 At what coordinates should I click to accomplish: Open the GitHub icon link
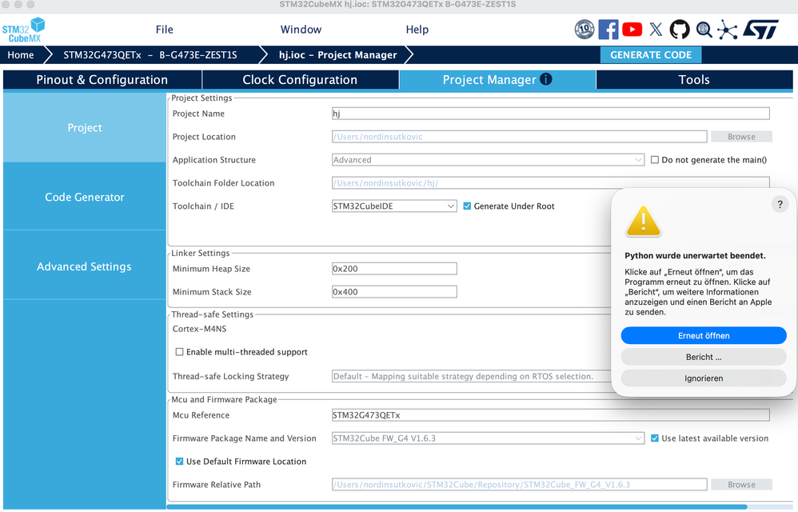680,30
